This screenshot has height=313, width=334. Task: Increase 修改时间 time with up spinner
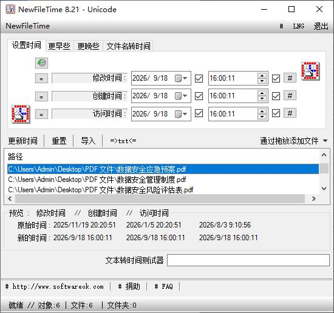pyautogui.click(x=262, y=76)
